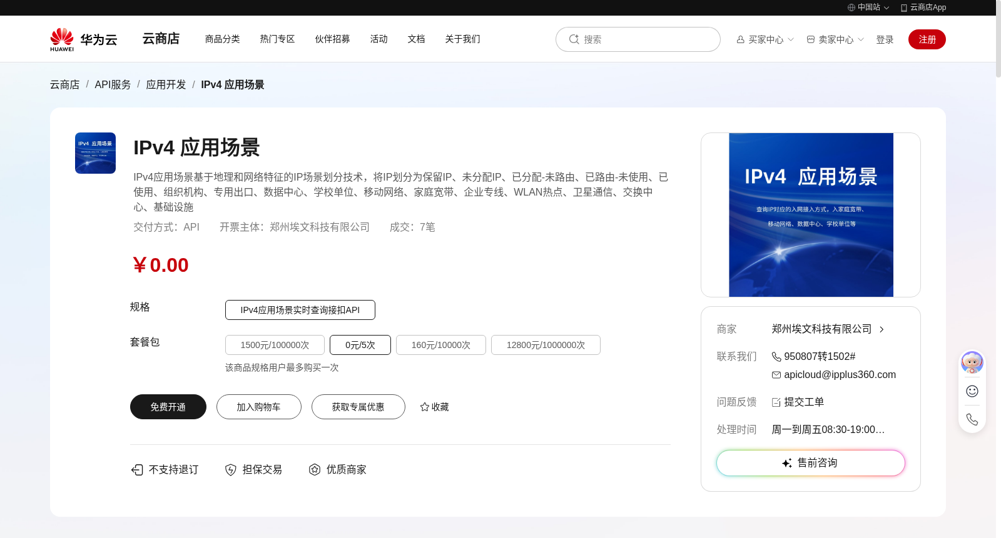The width and height of the screenshot is (1001, 538).
Task: Click the phone icon for 云商店App
Action: coord(903,7)
